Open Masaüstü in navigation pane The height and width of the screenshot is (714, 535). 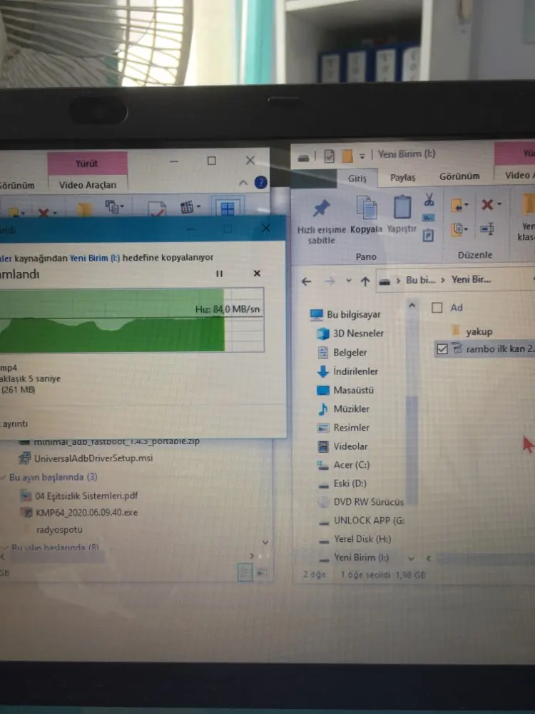(x=345, y=391)
